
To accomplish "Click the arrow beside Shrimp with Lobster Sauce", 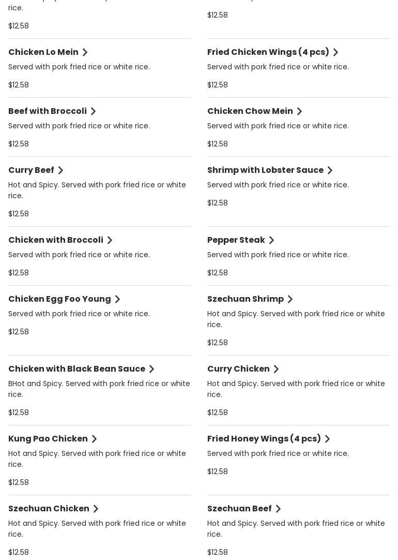I will [x=330, y=170].
